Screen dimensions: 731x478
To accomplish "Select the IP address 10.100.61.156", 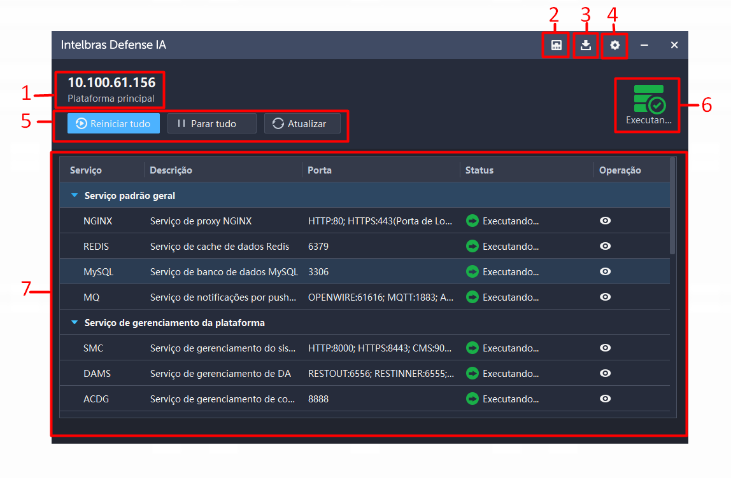I will point(112,83).
